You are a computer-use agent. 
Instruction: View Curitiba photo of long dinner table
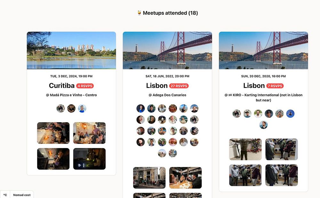pyautogui.click(x=53, y=133)
